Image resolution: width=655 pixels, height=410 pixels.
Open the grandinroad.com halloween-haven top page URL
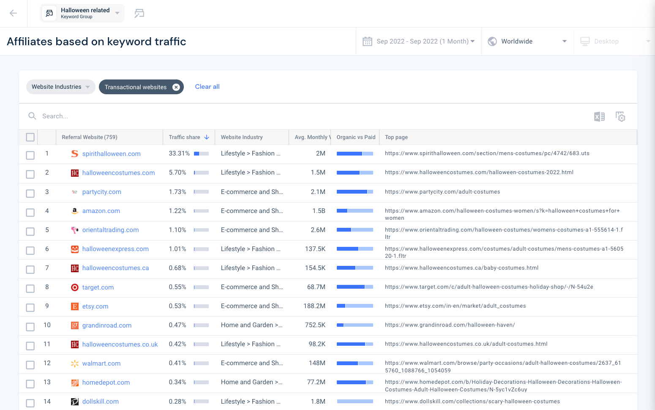click(x=450, y=325)
